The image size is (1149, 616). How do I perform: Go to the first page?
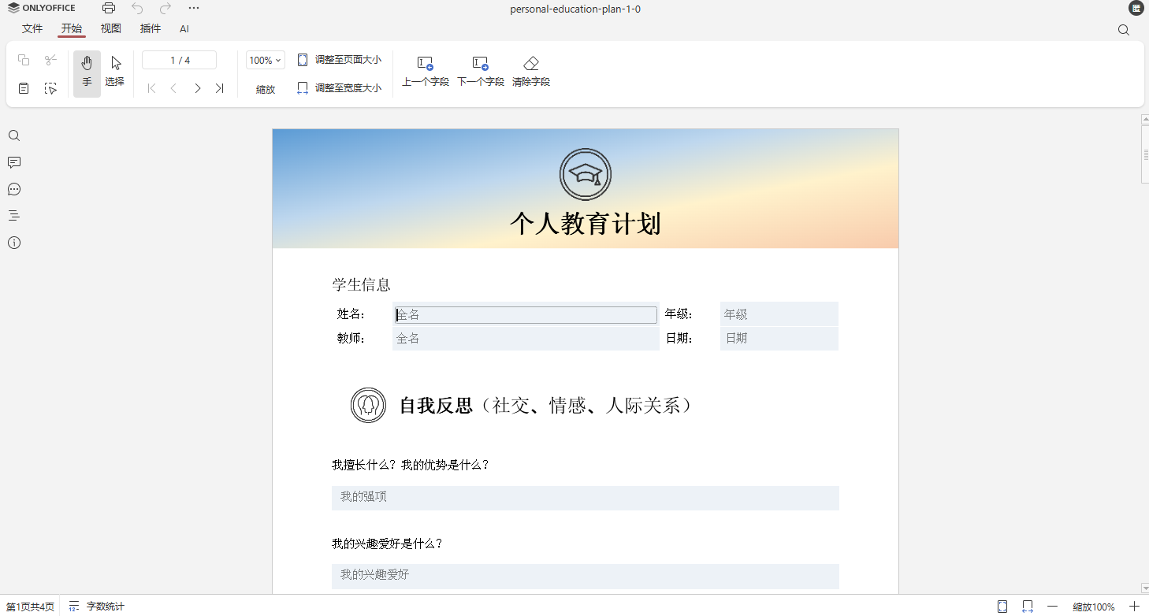tap(152, 88)
